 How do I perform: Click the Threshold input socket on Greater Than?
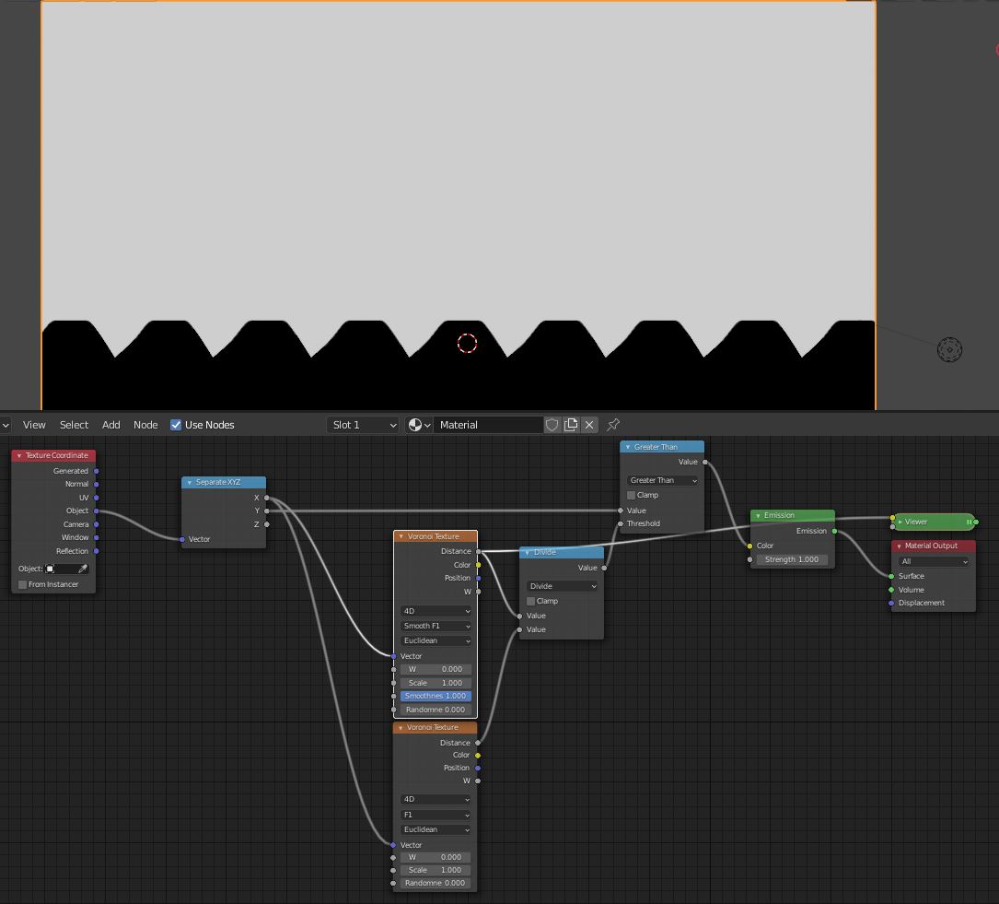[621, 524]
